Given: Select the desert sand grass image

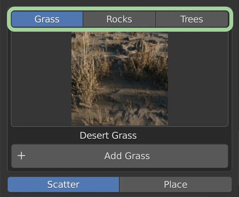Looking at the screenshot, I should (120, 79).
